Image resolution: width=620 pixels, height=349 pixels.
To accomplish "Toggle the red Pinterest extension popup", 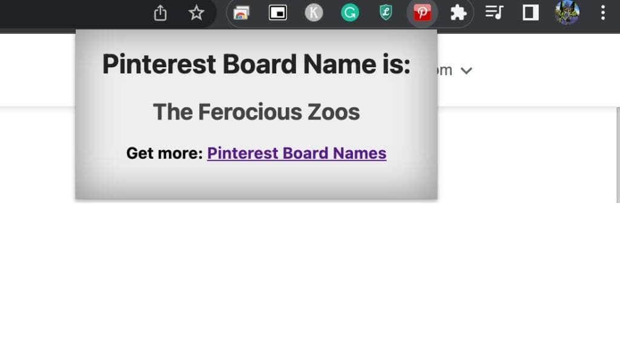I will tap(422, 13).
